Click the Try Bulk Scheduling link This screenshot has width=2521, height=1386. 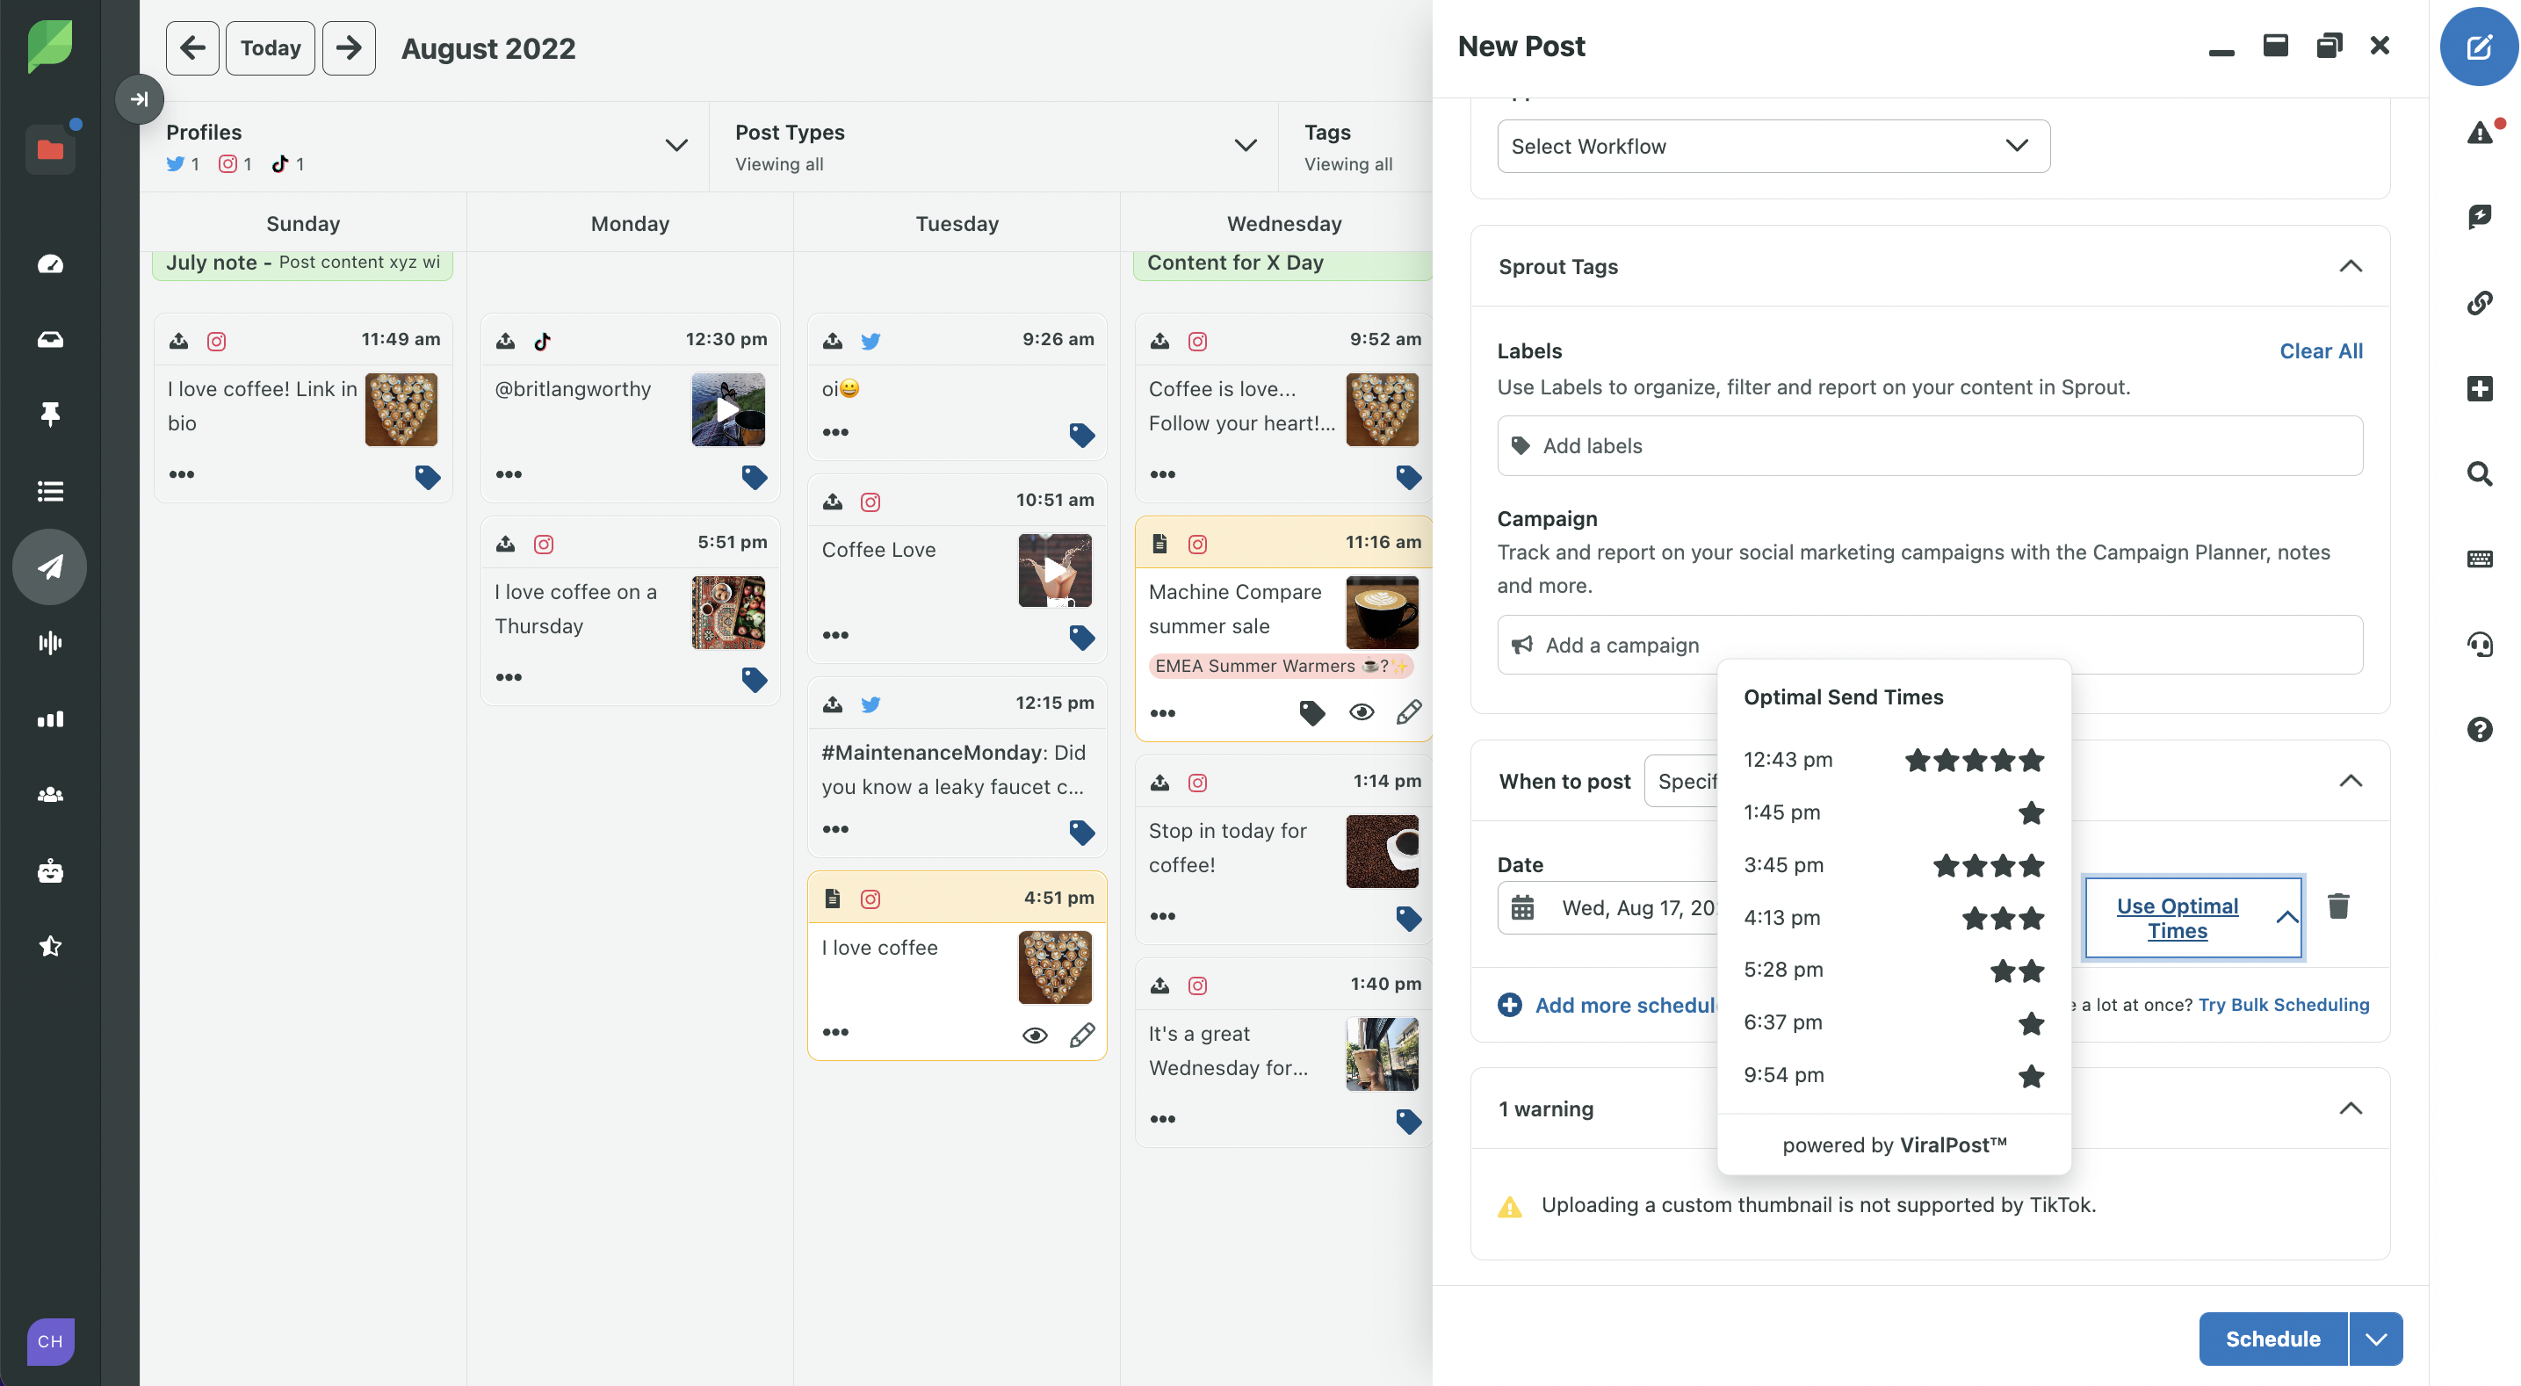point(2282,1004)
